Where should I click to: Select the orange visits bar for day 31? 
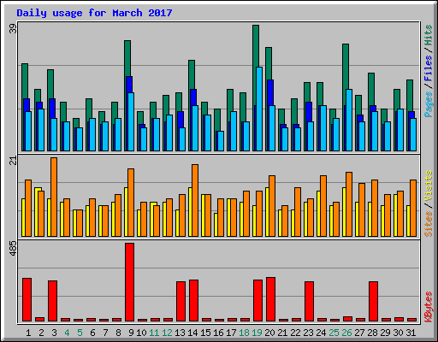click(x=413, y=208)
